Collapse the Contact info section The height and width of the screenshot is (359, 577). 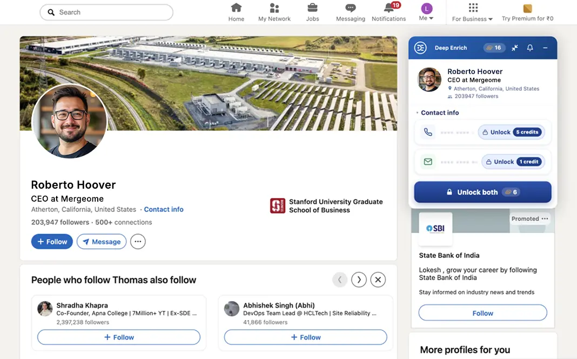coord(417,112)
